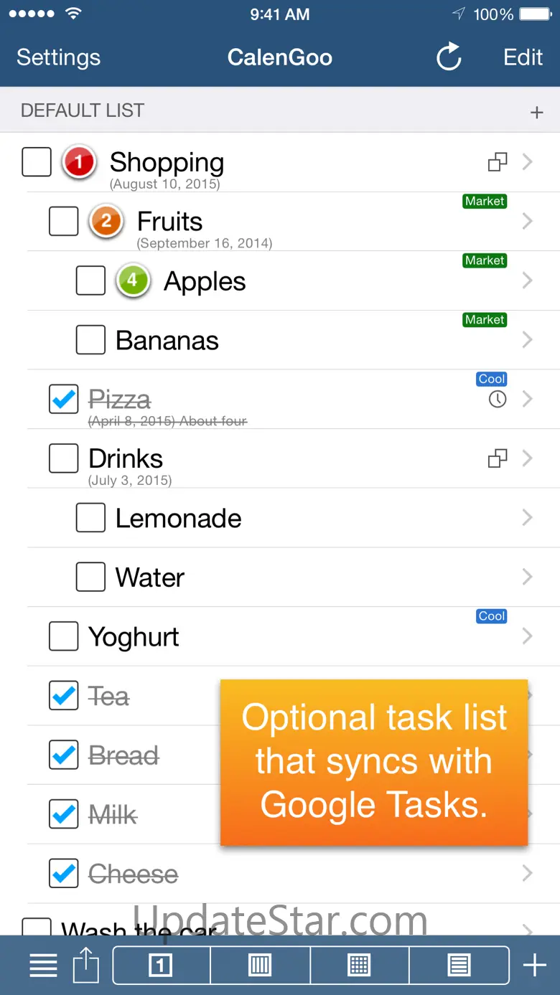560x995 pixels.
Task: Mark Lemonade as completed
Action: pos(90,518)
